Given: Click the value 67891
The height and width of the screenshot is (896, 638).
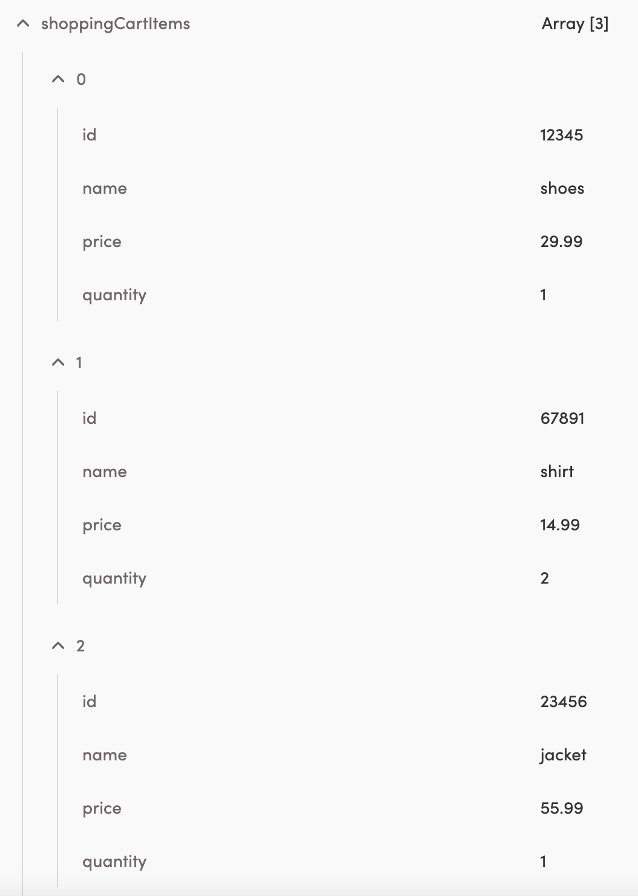Looking at the screenshot, I should pyautogui.click(x=562, y=418).
